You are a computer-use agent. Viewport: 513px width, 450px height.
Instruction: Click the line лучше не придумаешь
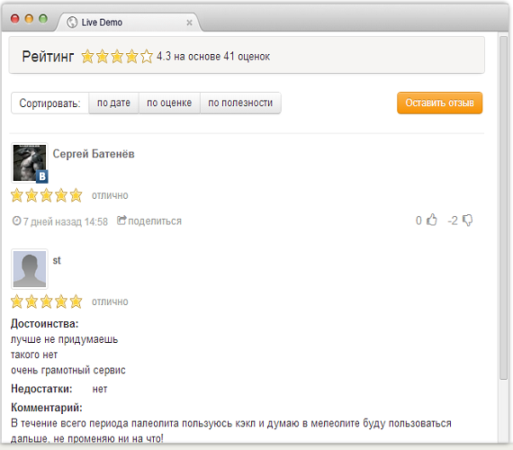point(64,339)
